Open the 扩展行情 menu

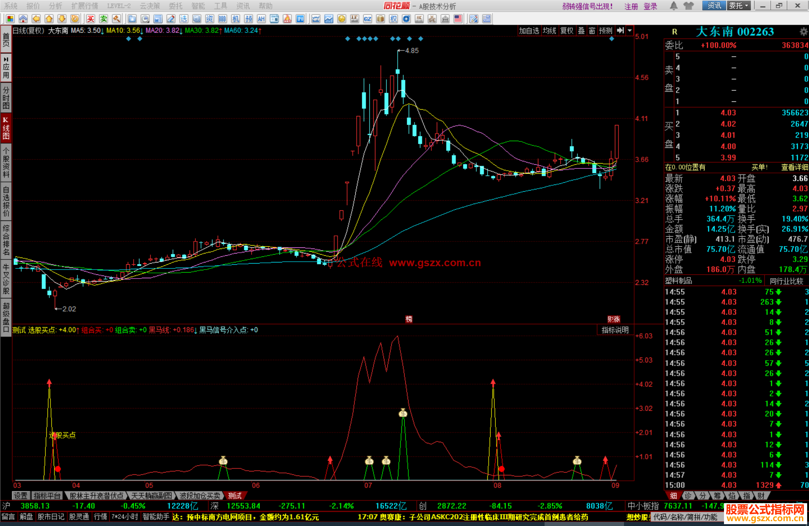[x=84, y=6]
